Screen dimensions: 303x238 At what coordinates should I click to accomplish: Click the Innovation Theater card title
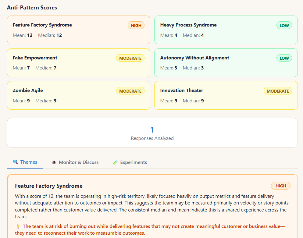182,91
